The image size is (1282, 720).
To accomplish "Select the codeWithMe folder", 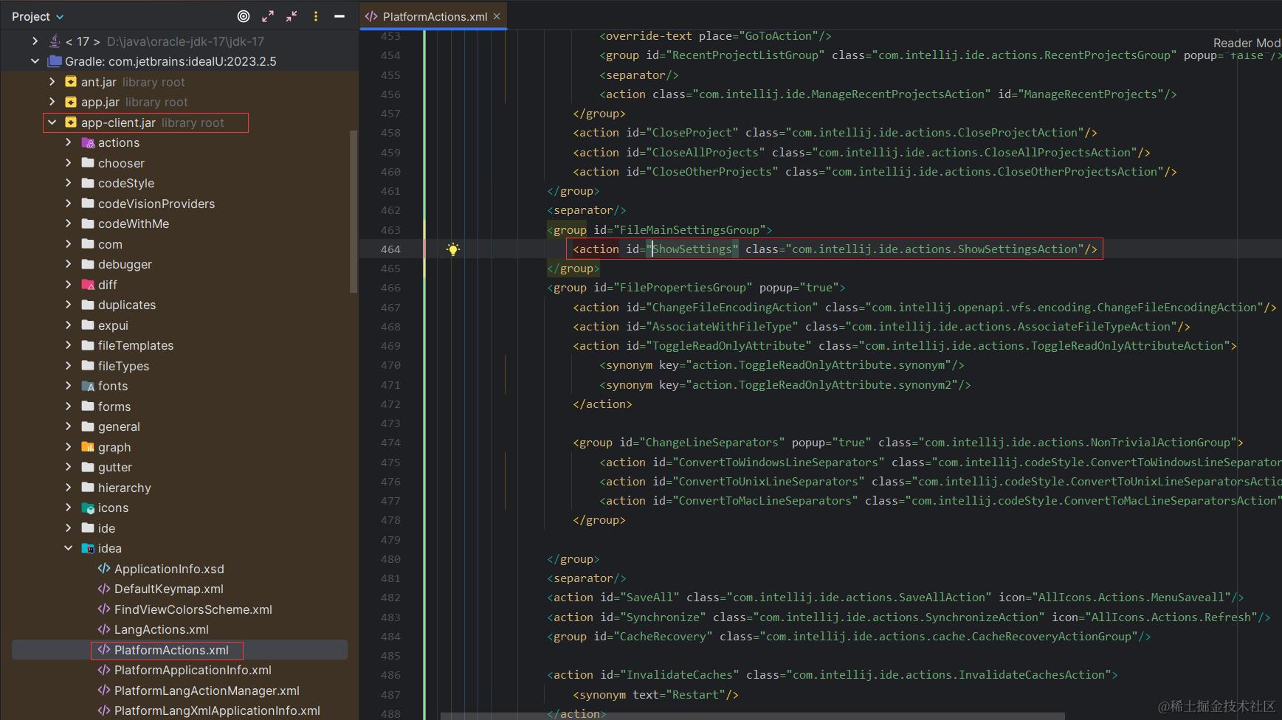I will (134, 224).
